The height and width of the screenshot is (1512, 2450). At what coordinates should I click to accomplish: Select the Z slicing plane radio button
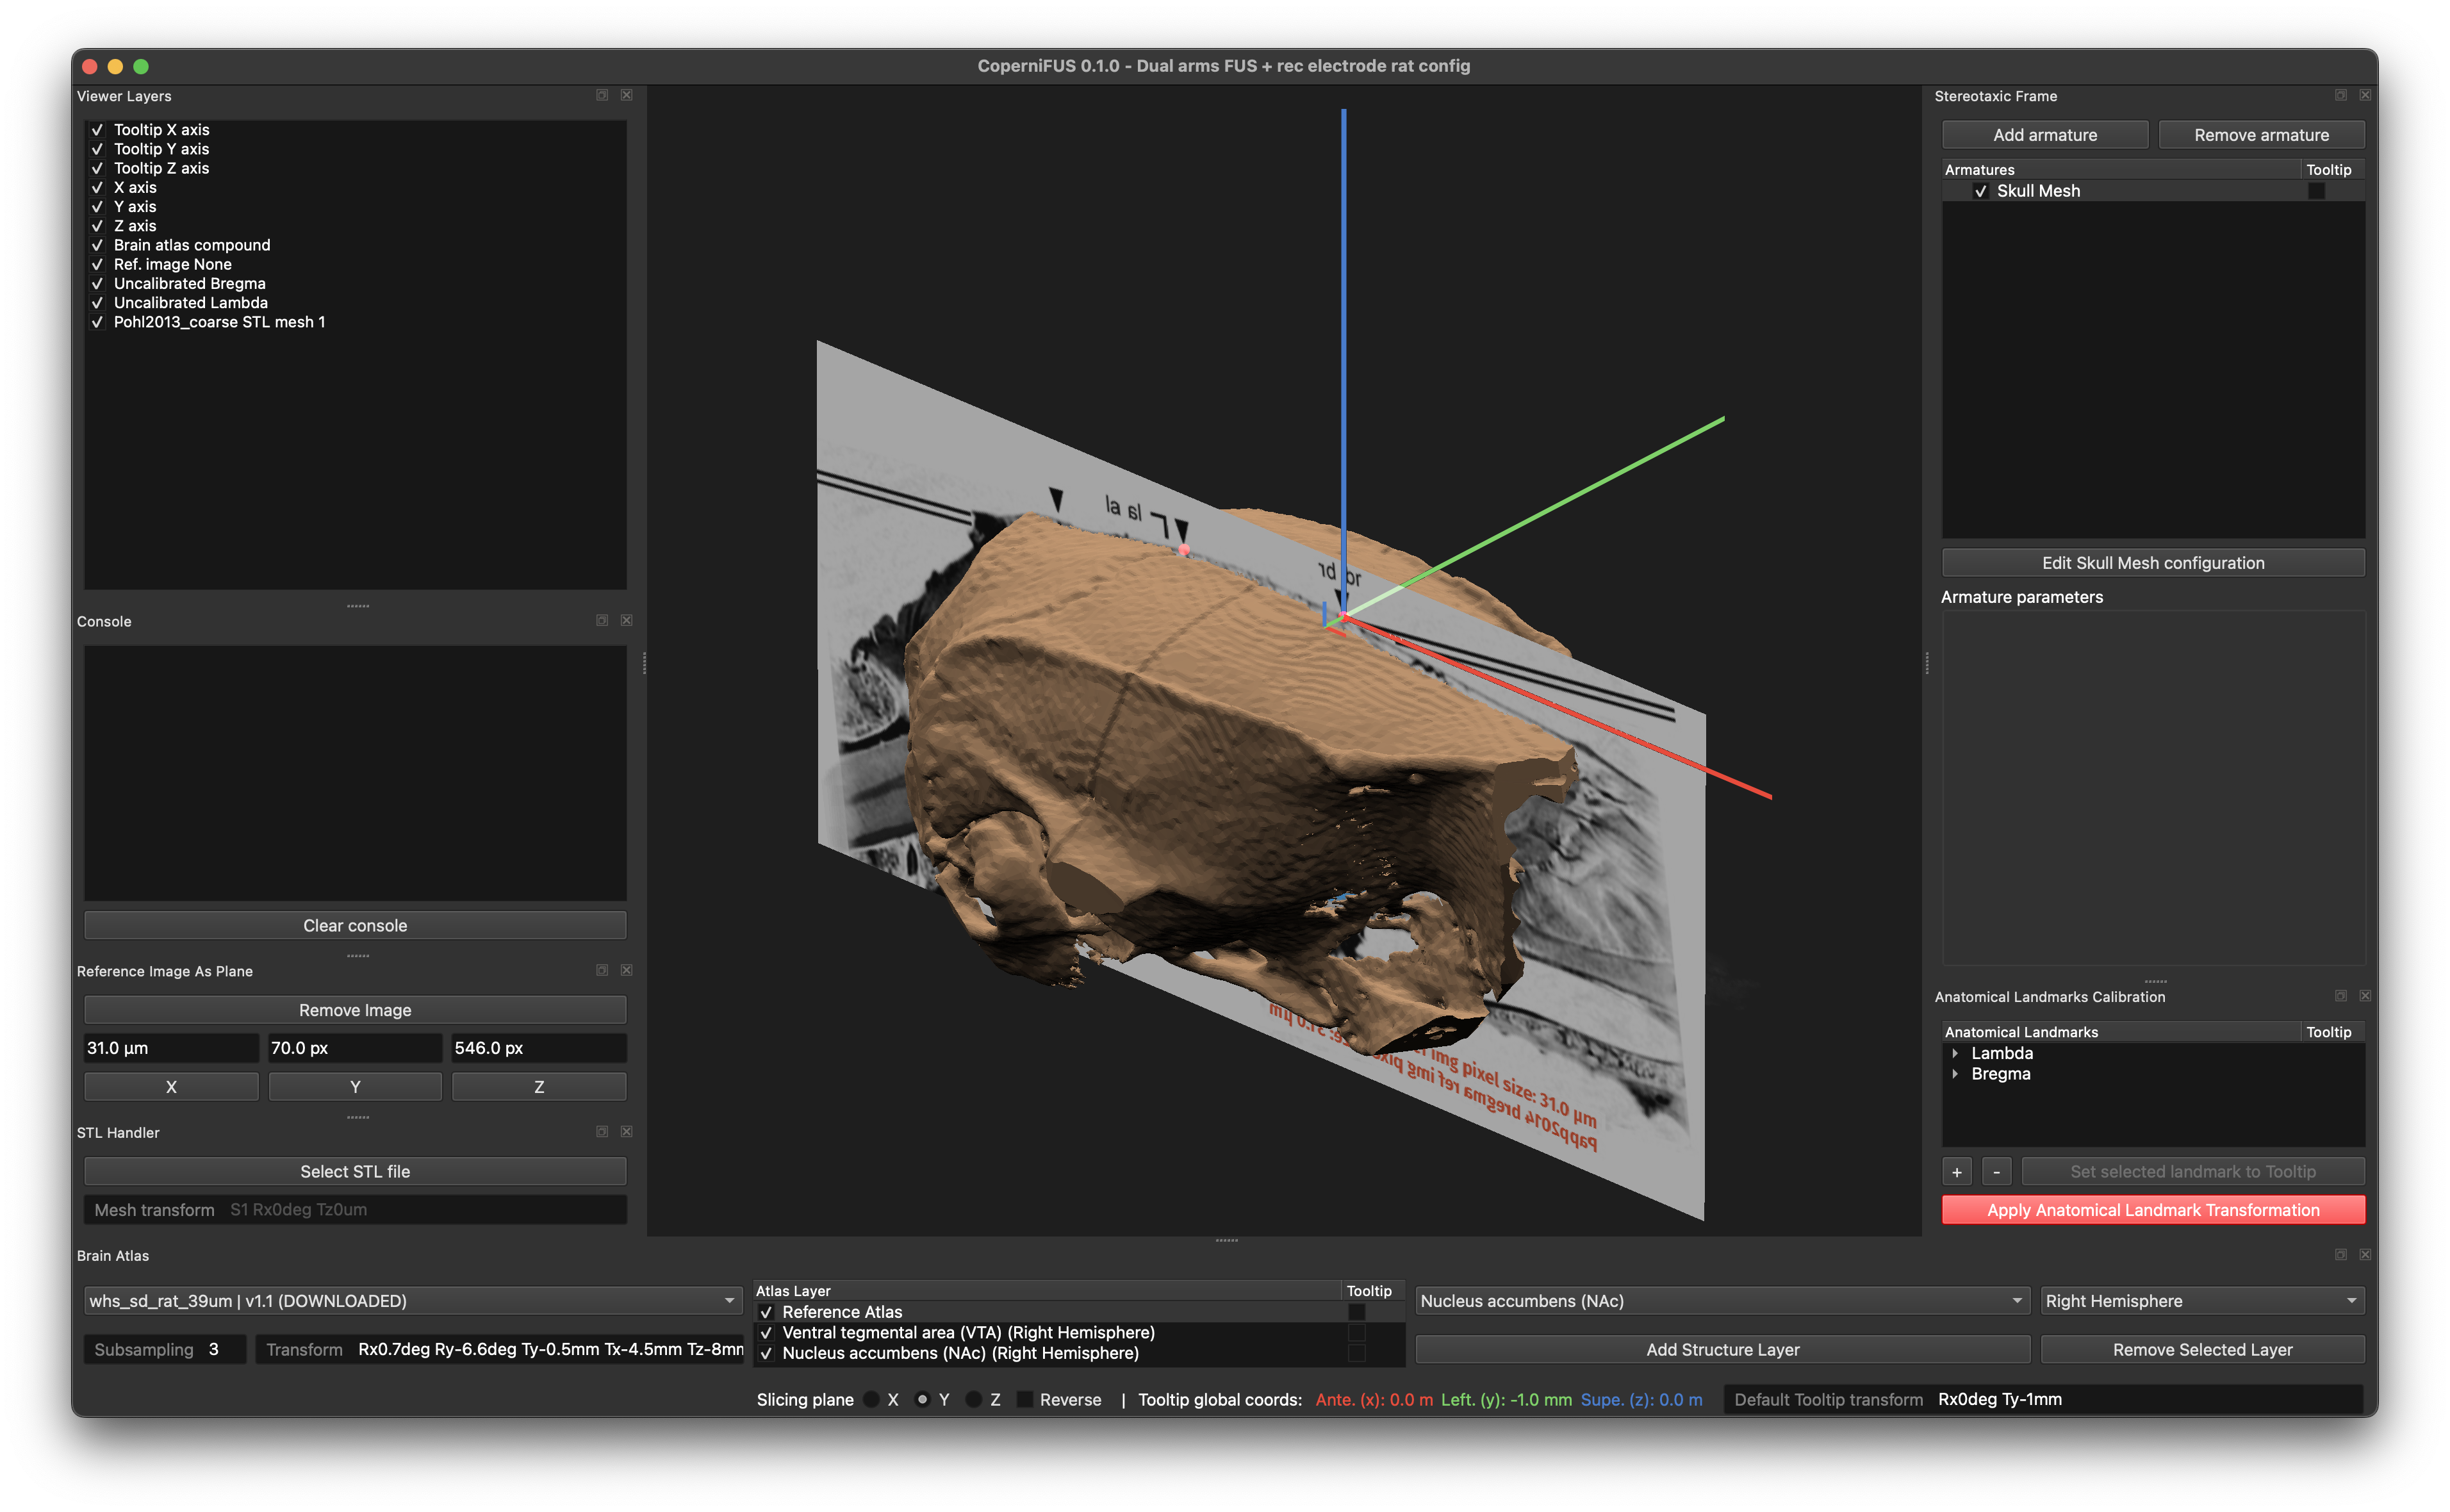[973, 1399]
